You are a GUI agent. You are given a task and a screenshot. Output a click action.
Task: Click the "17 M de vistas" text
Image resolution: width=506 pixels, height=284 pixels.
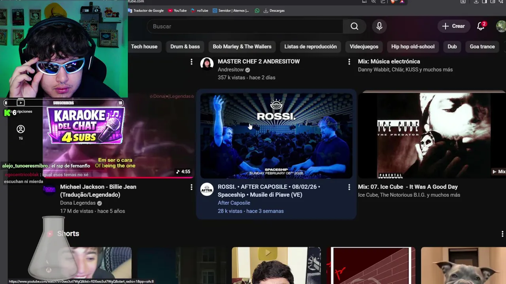click(x=77, y=211)
